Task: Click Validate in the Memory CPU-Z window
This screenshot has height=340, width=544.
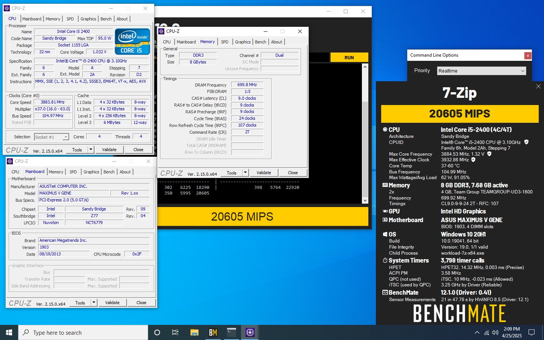Action: [x=264, y=173]
